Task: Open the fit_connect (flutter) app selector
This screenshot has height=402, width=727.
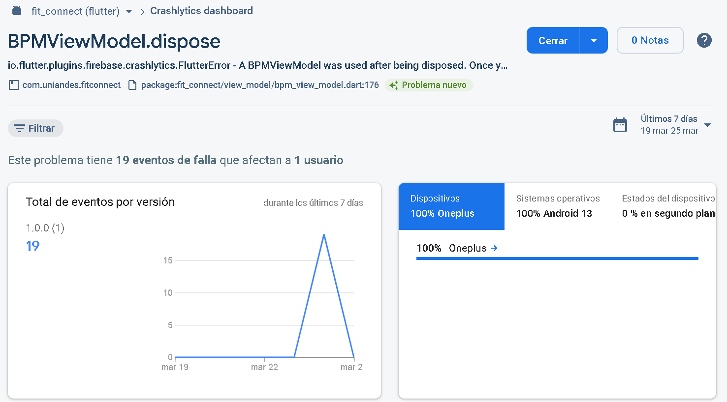Action: tap(82, 11)
